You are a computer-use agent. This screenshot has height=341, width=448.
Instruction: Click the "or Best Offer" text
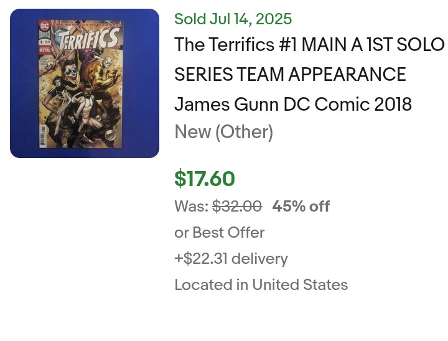click(x=220, y=232)
